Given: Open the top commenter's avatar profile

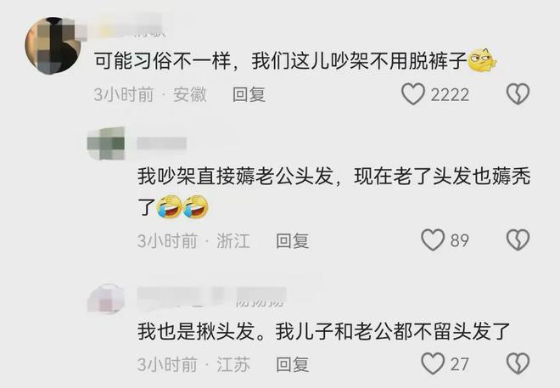Looking at the screenshot, I should pyautogui.click(x=53, y=46).
